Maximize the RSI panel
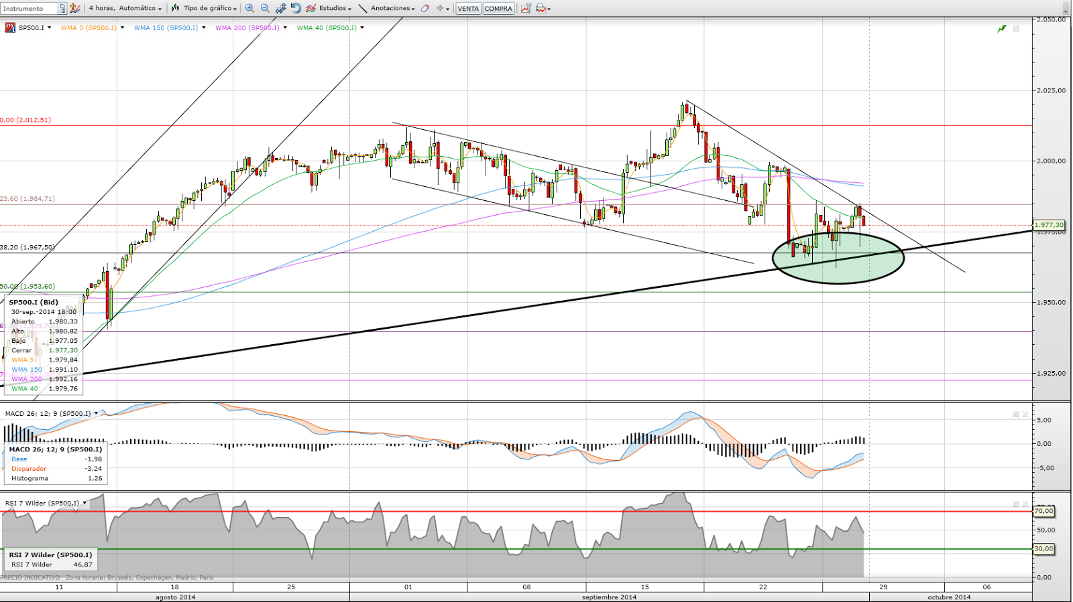 [x=1016, y=504]
